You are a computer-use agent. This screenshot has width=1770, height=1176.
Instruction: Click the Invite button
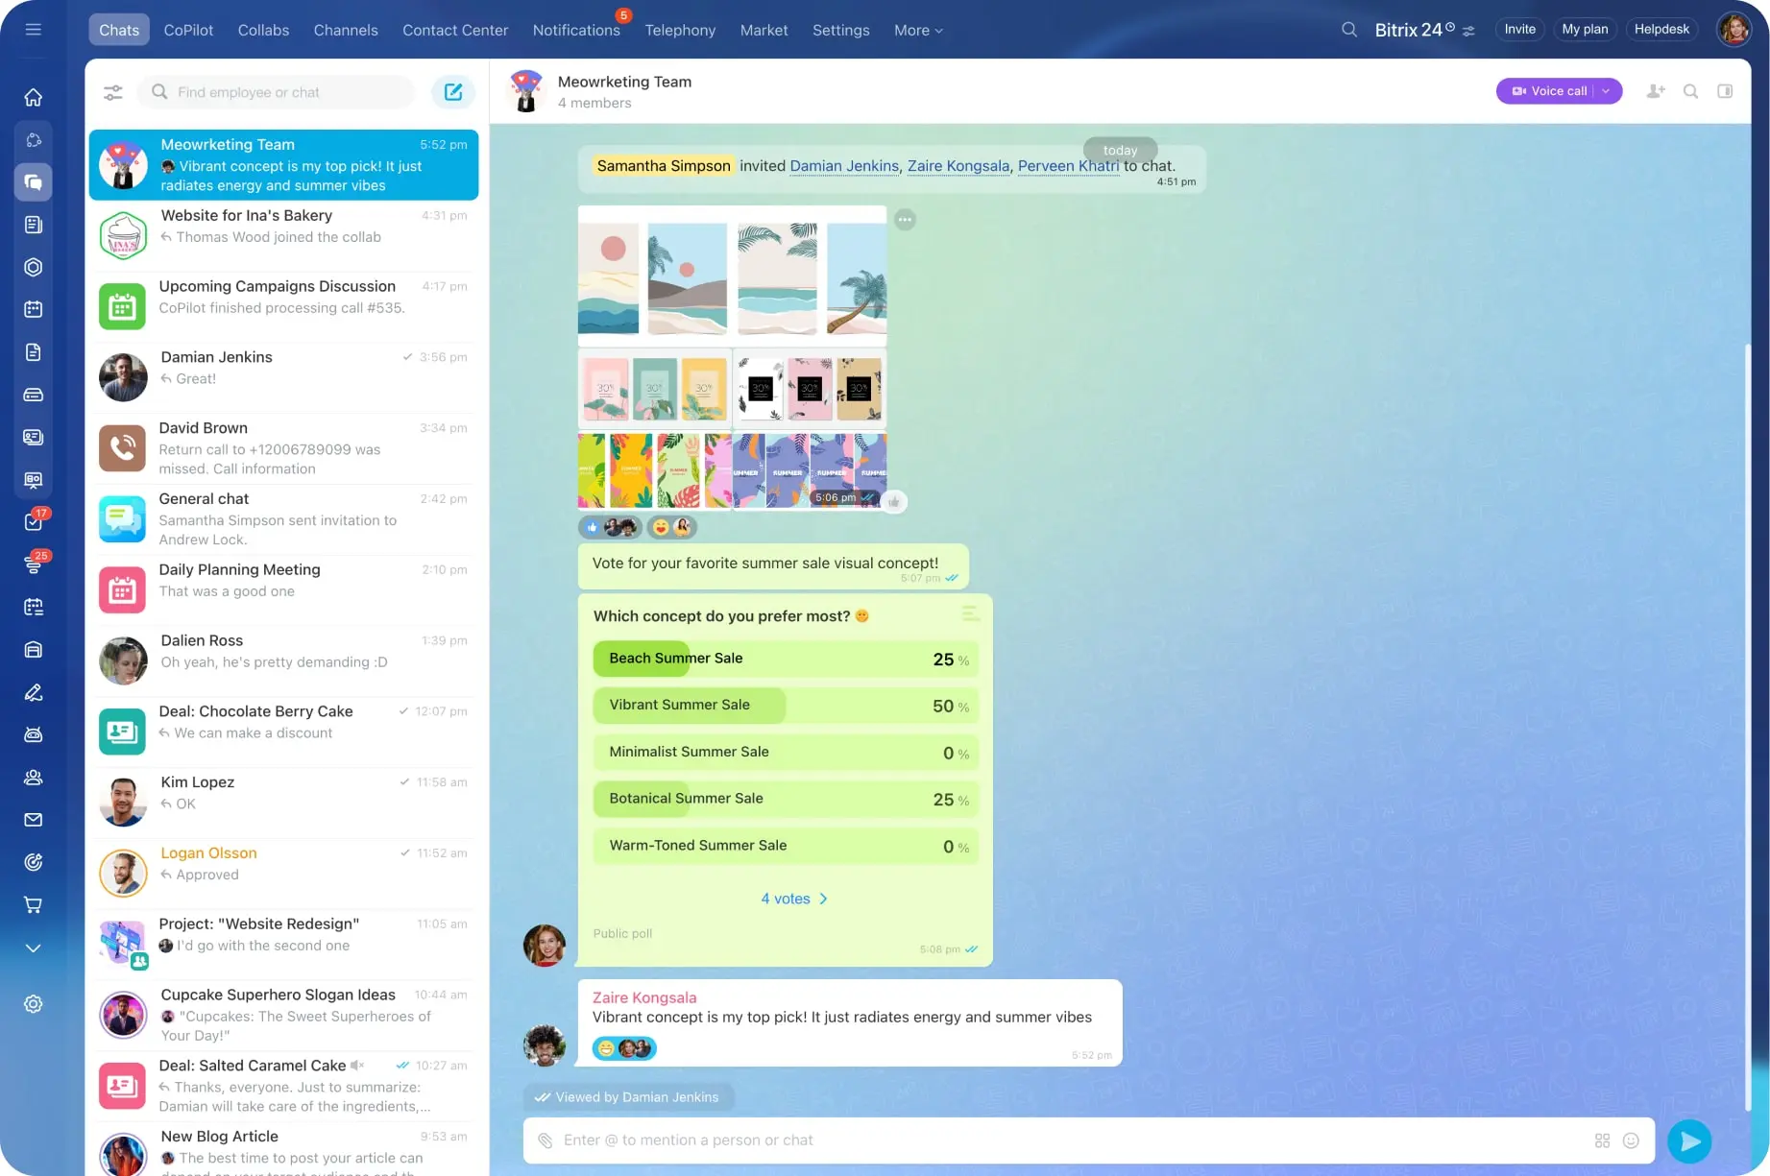point(1518,29)
